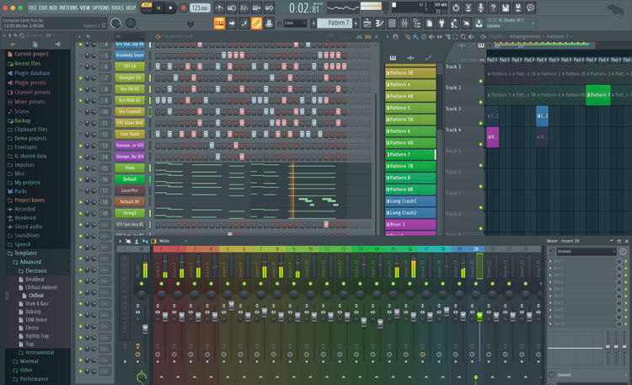Toggle the metronome icon

pyautogui.click(x=219, y=8)
